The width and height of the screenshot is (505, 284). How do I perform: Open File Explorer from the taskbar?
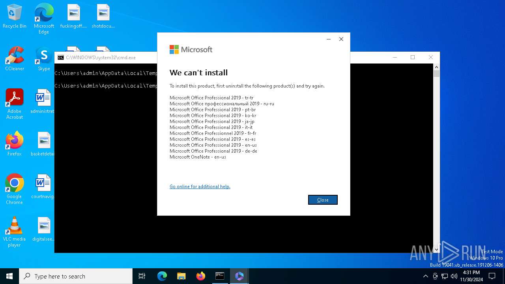pyautogui.click(x=181, y=276)
